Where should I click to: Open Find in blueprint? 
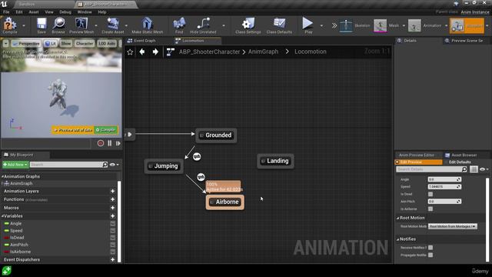(x=179, y=25)
